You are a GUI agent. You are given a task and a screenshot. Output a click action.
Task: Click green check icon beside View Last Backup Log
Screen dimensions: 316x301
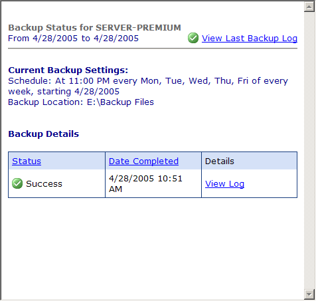click(193, 38)
